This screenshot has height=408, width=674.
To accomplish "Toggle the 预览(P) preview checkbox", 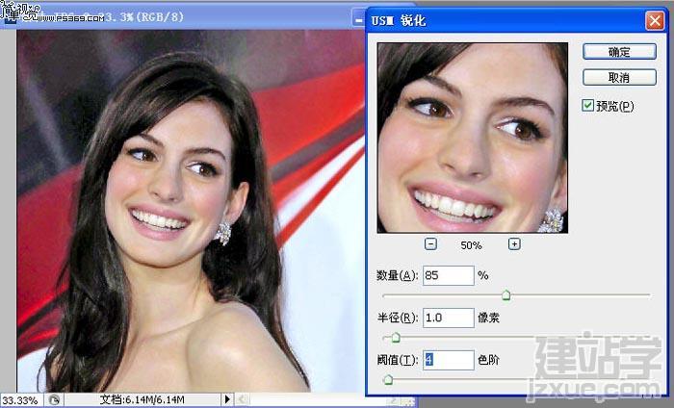I will 587,106.
